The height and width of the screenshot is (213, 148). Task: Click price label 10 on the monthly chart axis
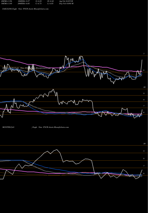click(x=144, y=143)
